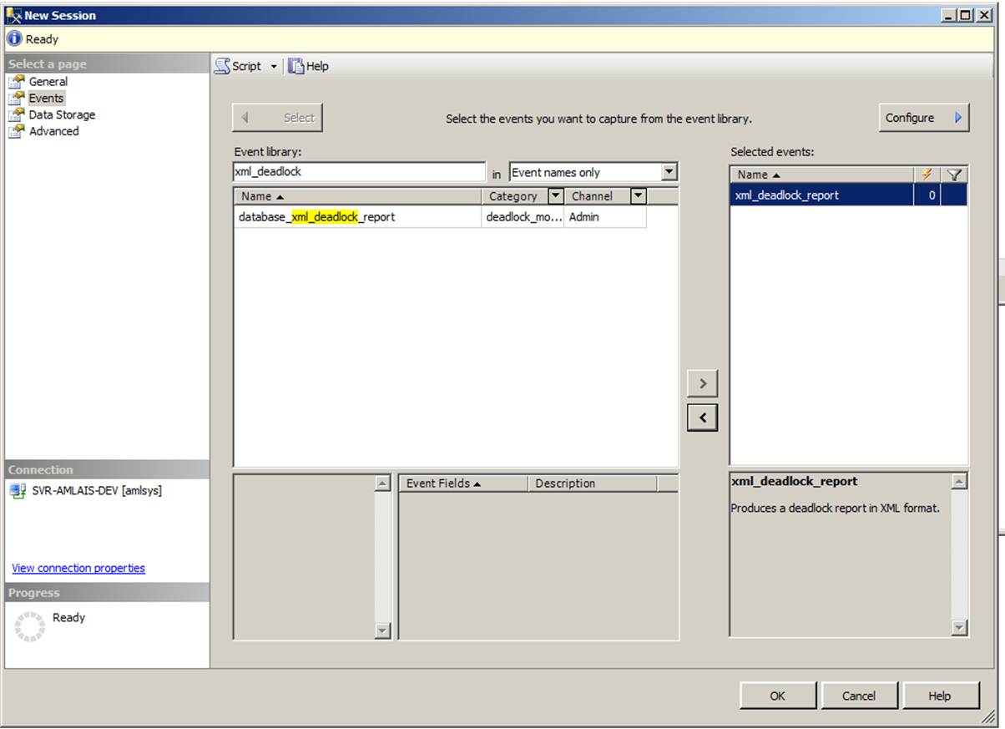Screen dimensions: 1005x729
Task: Click the event library search field
Action: pyautogui.click(x=359, y=172)
